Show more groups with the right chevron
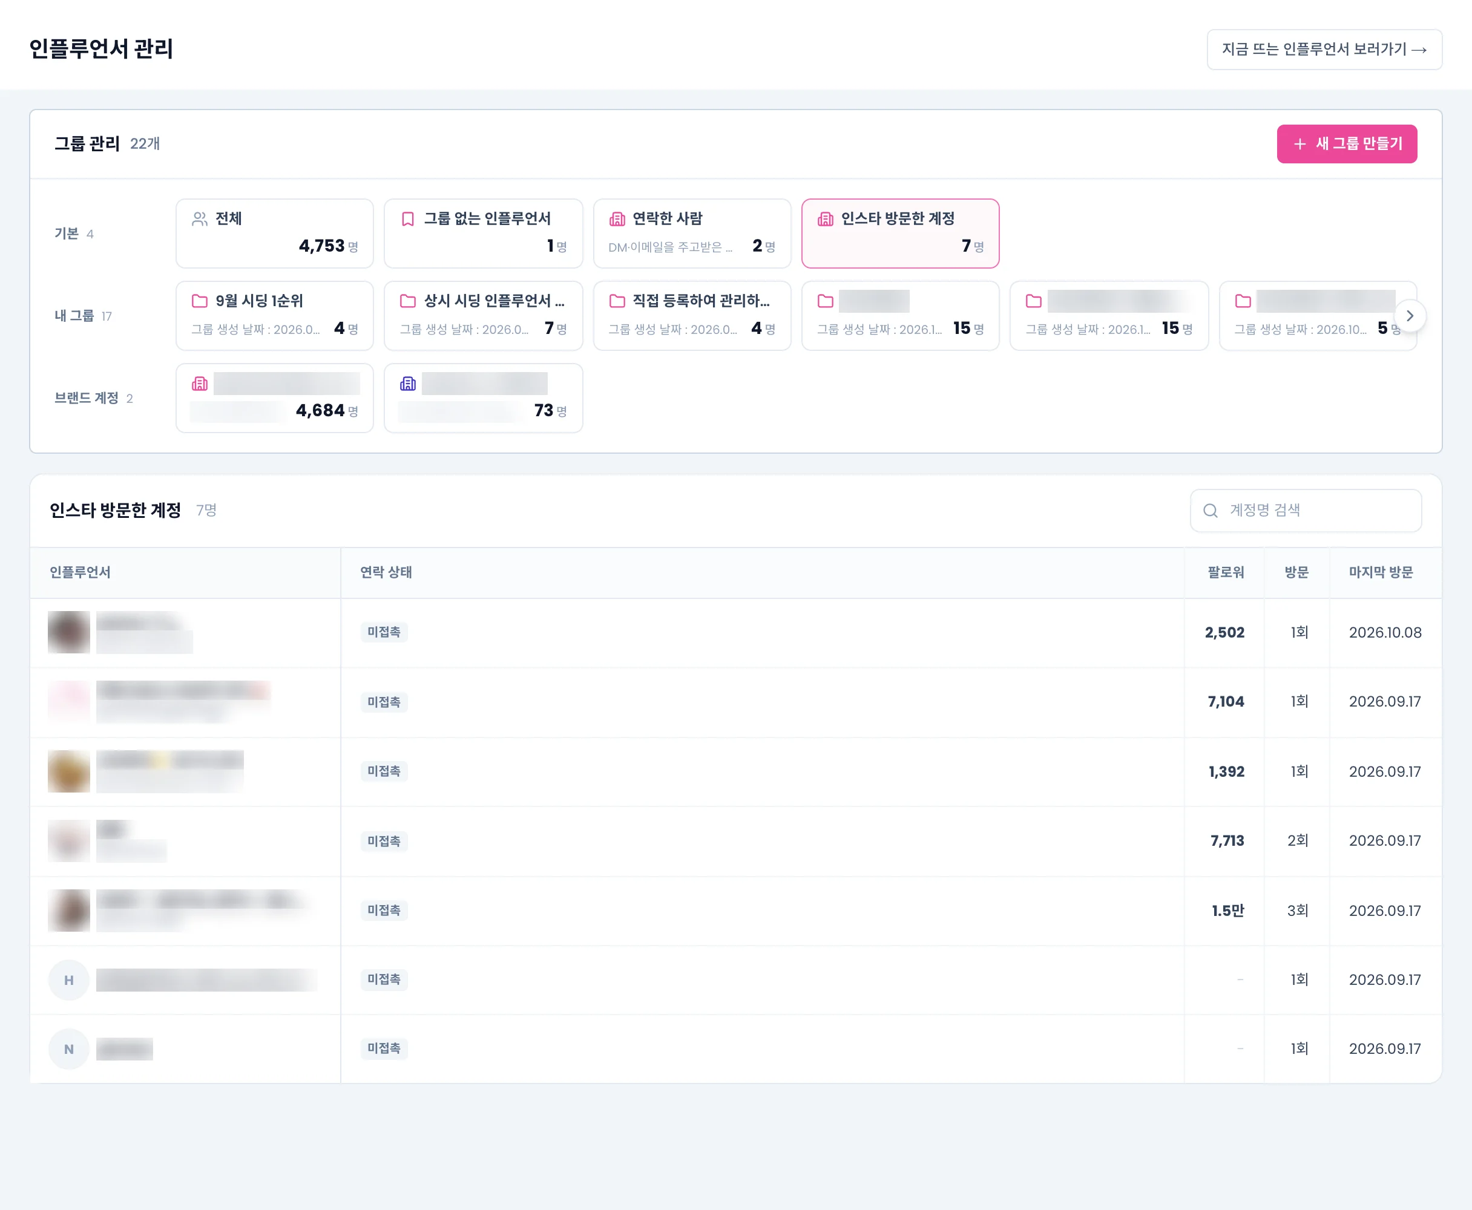The width and height of the screenshot is (1472, 1210). 1410,316
